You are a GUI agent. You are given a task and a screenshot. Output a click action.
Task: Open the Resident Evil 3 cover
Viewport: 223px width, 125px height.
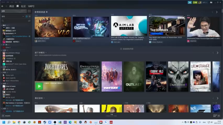tap(156, 77)
